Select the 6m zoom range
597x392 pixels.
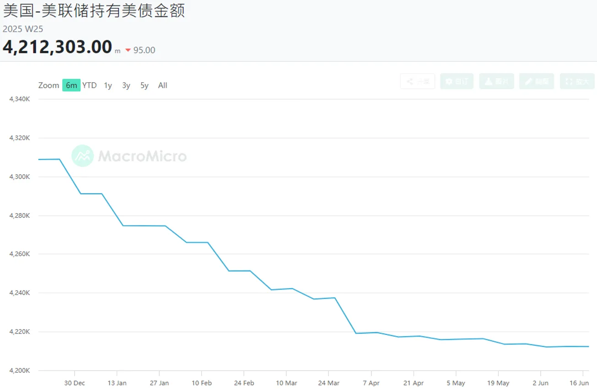(71, 86)
